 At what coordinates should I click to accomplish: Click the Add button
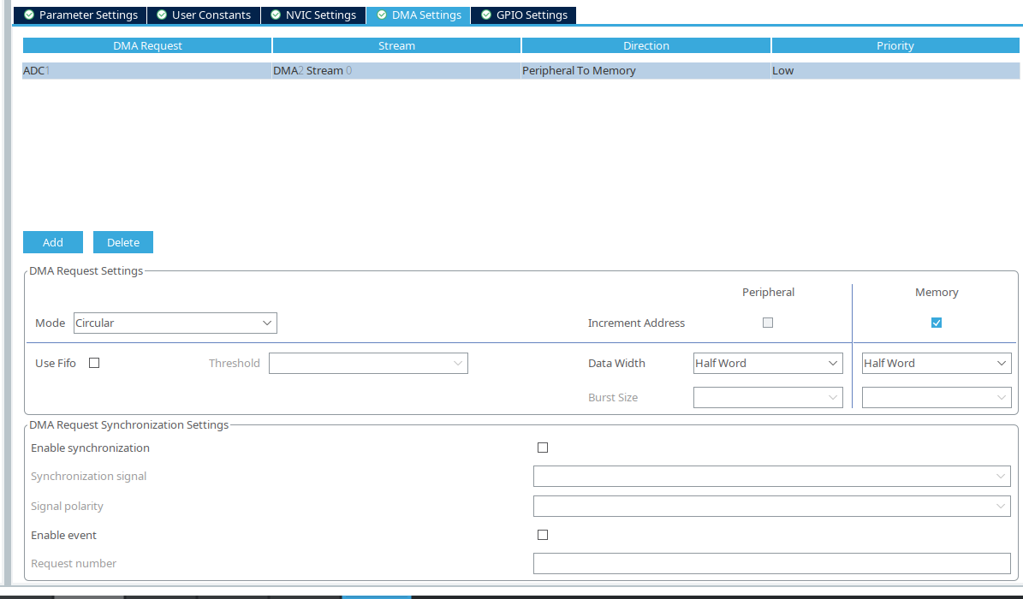click(x=52, y=242)
